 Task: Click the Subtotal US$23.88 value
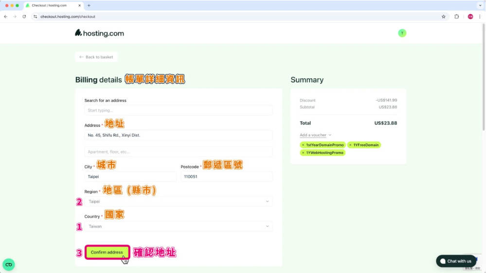(x=388, y=107)
